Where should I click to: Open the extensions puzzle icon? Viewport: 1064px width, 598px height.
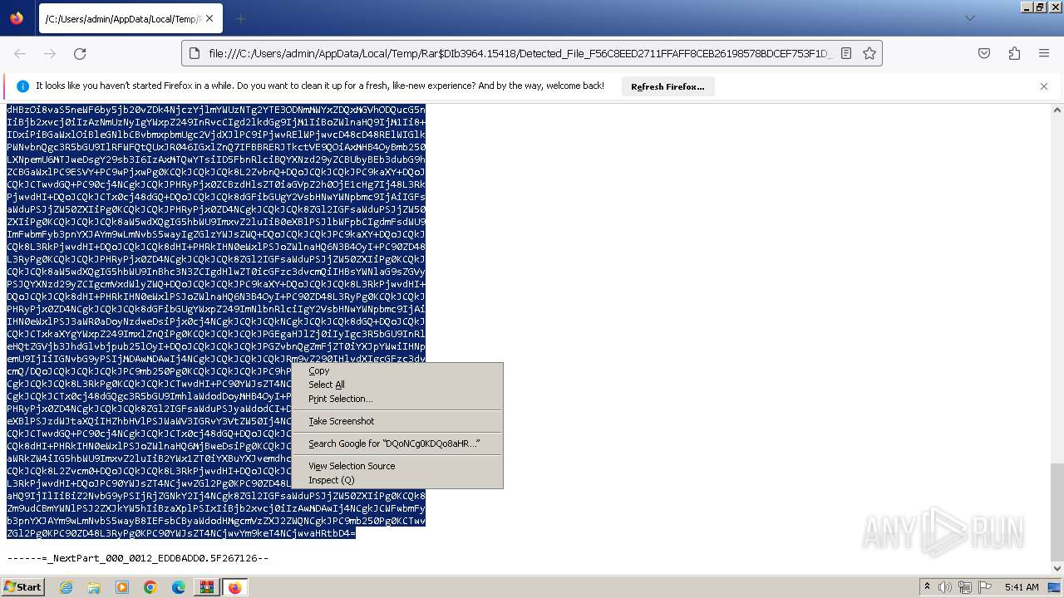pyautogui.click(x=1014, y=53)
